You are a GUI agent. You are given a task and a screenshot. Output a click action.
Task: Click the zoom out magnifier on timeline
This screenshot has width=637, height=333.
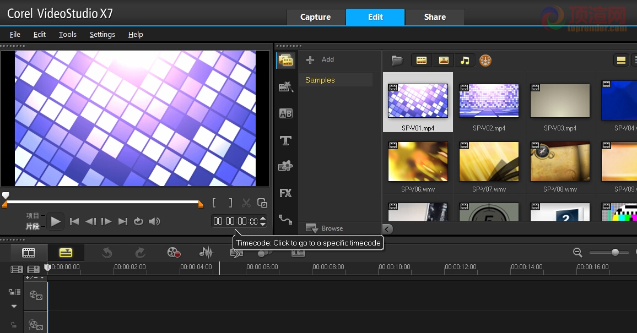[577, 253]
